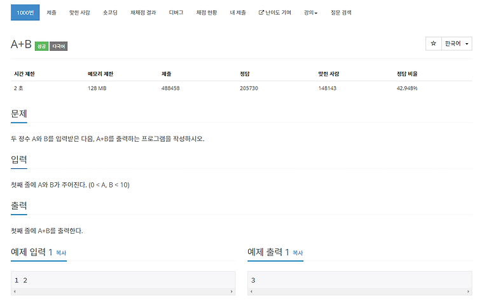The height and width of the screenshot is (303, 477).
Task: Open the 한국어 language dropdown
Action: click(x=457, y=43)
